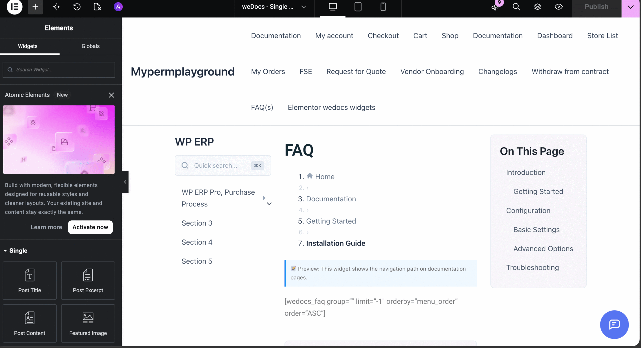Open the AI sparkle tool
This screenshot has height=348, width=641.
(x=56, y=7)
